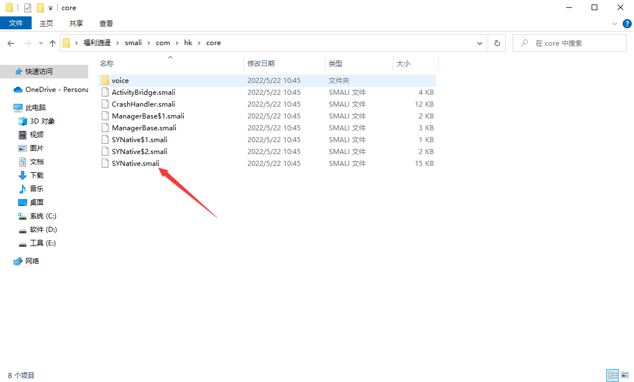Open recent locations dropdown arrow
This screenshot has height=382, width=634.
41,43
